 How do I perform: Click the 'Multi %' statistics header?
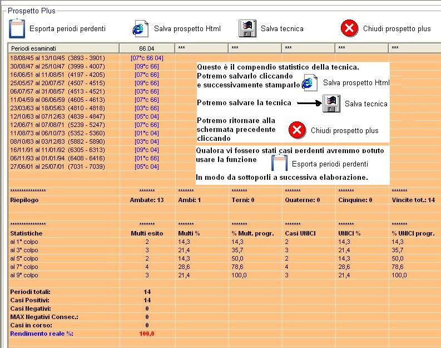(x=189, y=233)
